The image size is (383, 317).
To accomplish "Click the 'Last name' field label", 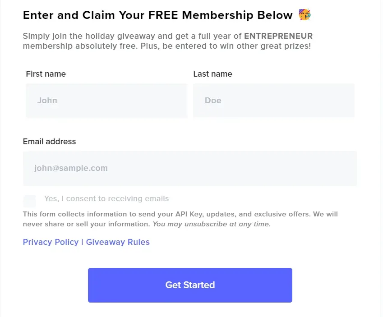I will coord(212,74).
